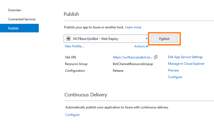Open the publish profile dropdown arrow
Image resolution: width=214 pixels, height=129 pixels.
[x=147, y=39]
